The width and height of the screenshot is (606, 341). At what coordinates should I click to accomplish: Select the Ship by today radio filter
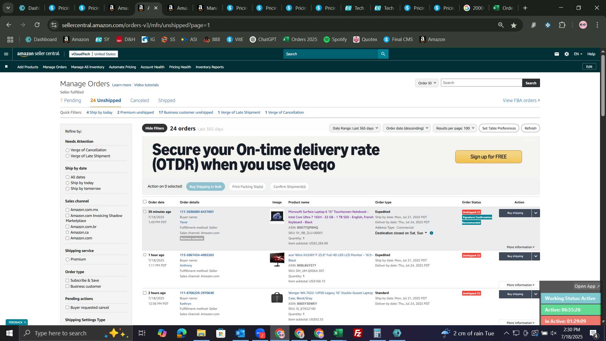pos(67,183)
